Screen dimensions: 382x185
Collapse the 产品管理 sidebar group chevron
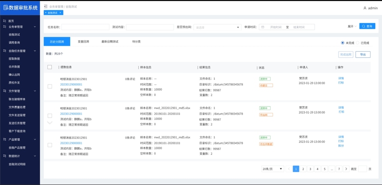coord(35,140)
